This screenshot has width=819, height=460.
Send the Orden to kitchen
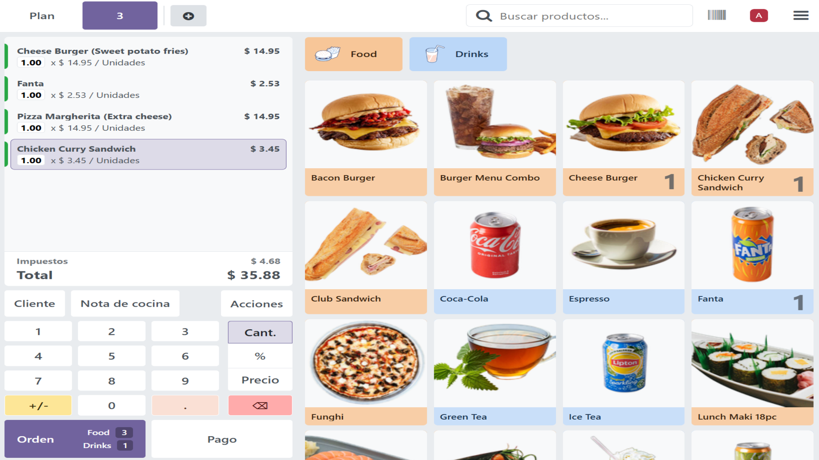[x=75, y=439]
